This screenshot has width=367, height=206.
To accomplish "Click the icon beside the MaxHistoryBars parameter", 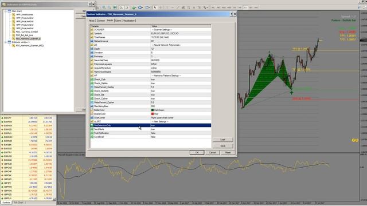I will pyautogui.click(x=92, y=106).
